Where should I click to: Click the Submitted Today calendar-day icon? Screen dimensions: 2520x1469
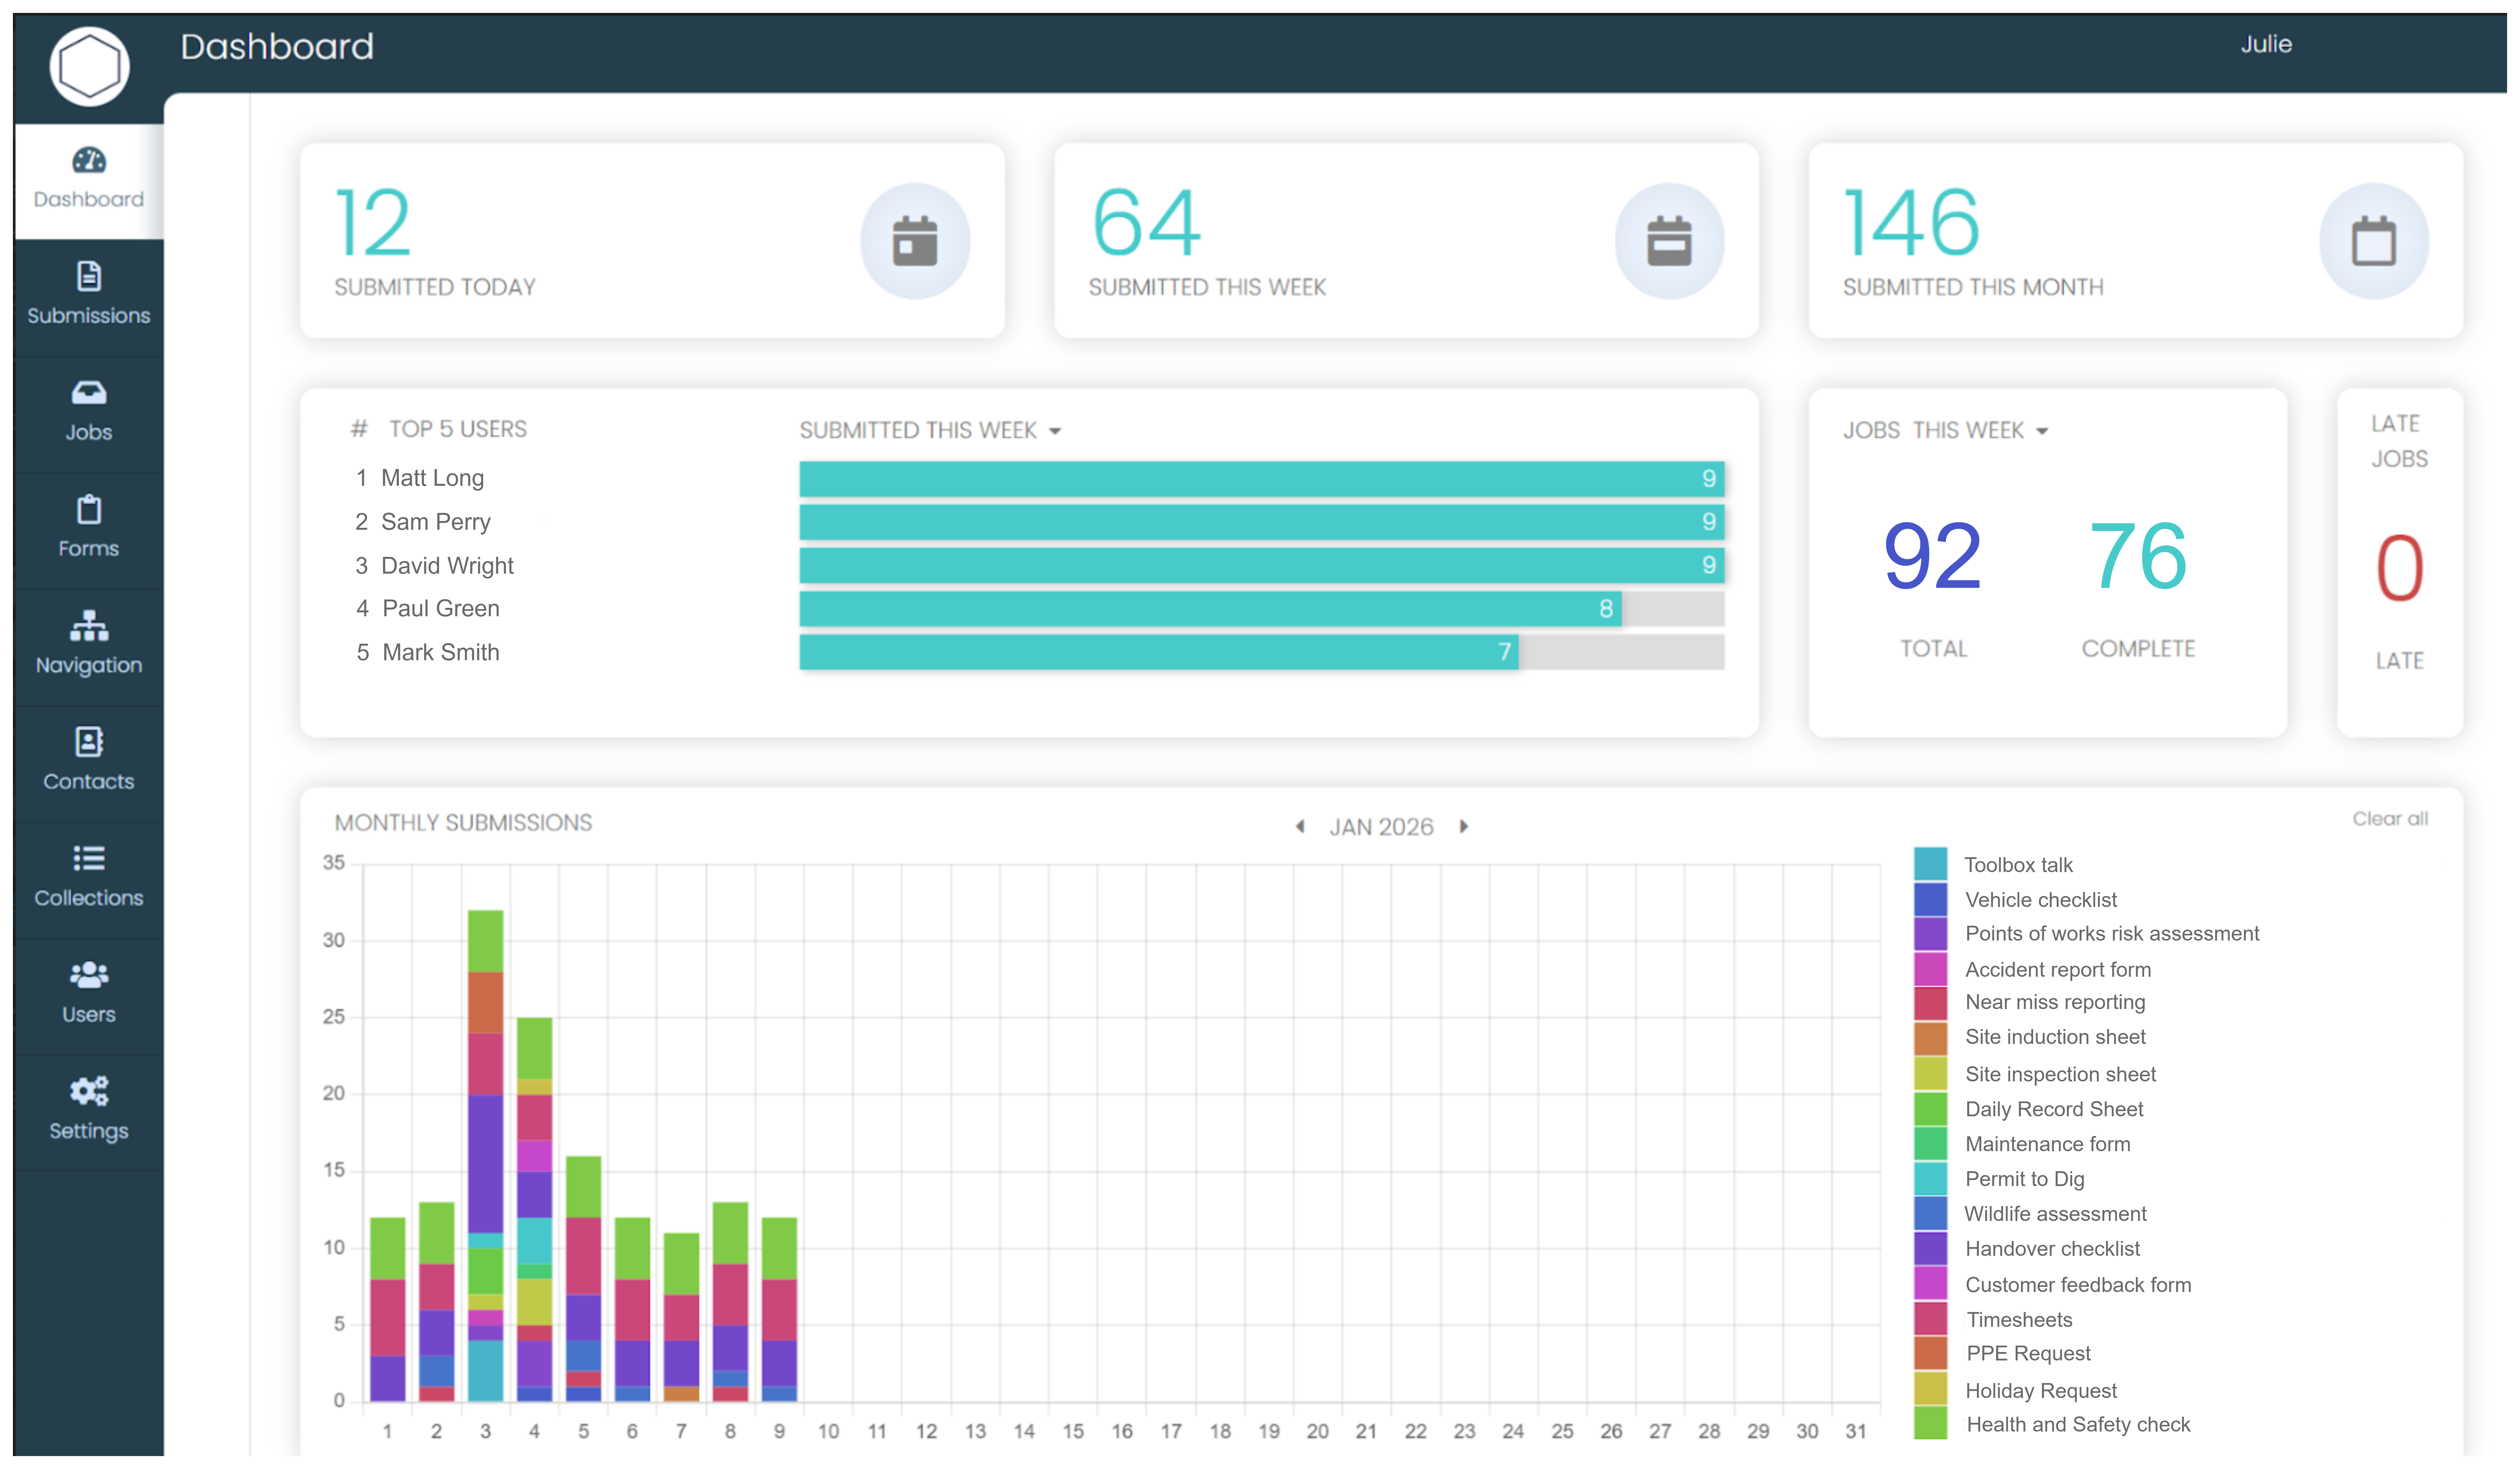coord(915,241)
